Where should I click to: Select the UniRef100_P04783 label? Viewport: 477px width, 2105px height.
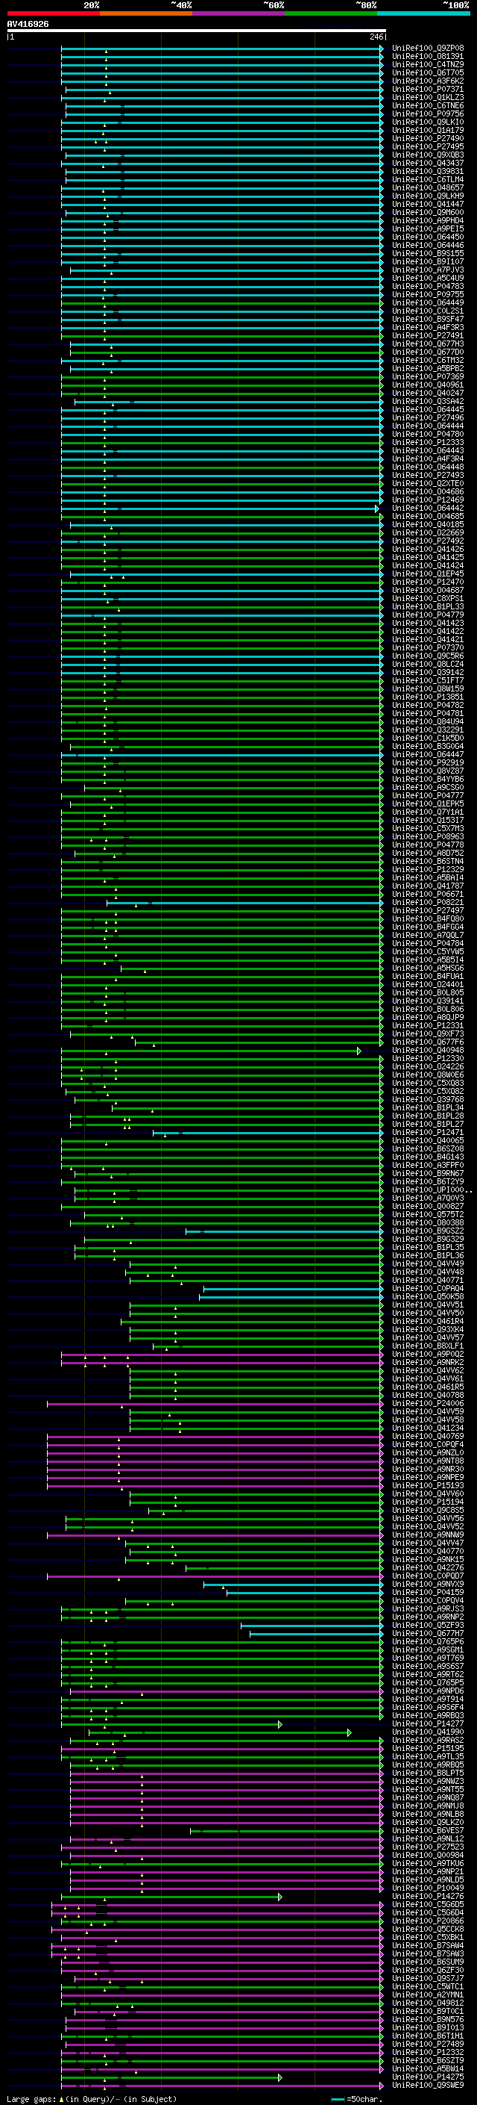point(428,286)
